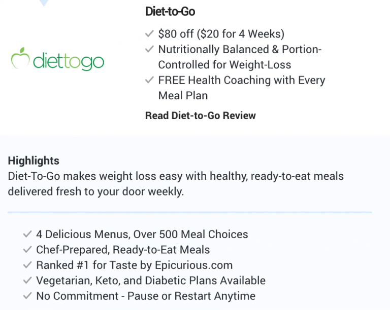Screen dimensions: 390x310
Task: Click checkmark beside Chef-Prepared meals
Action: pyautogui.click(x=27, y=249)
